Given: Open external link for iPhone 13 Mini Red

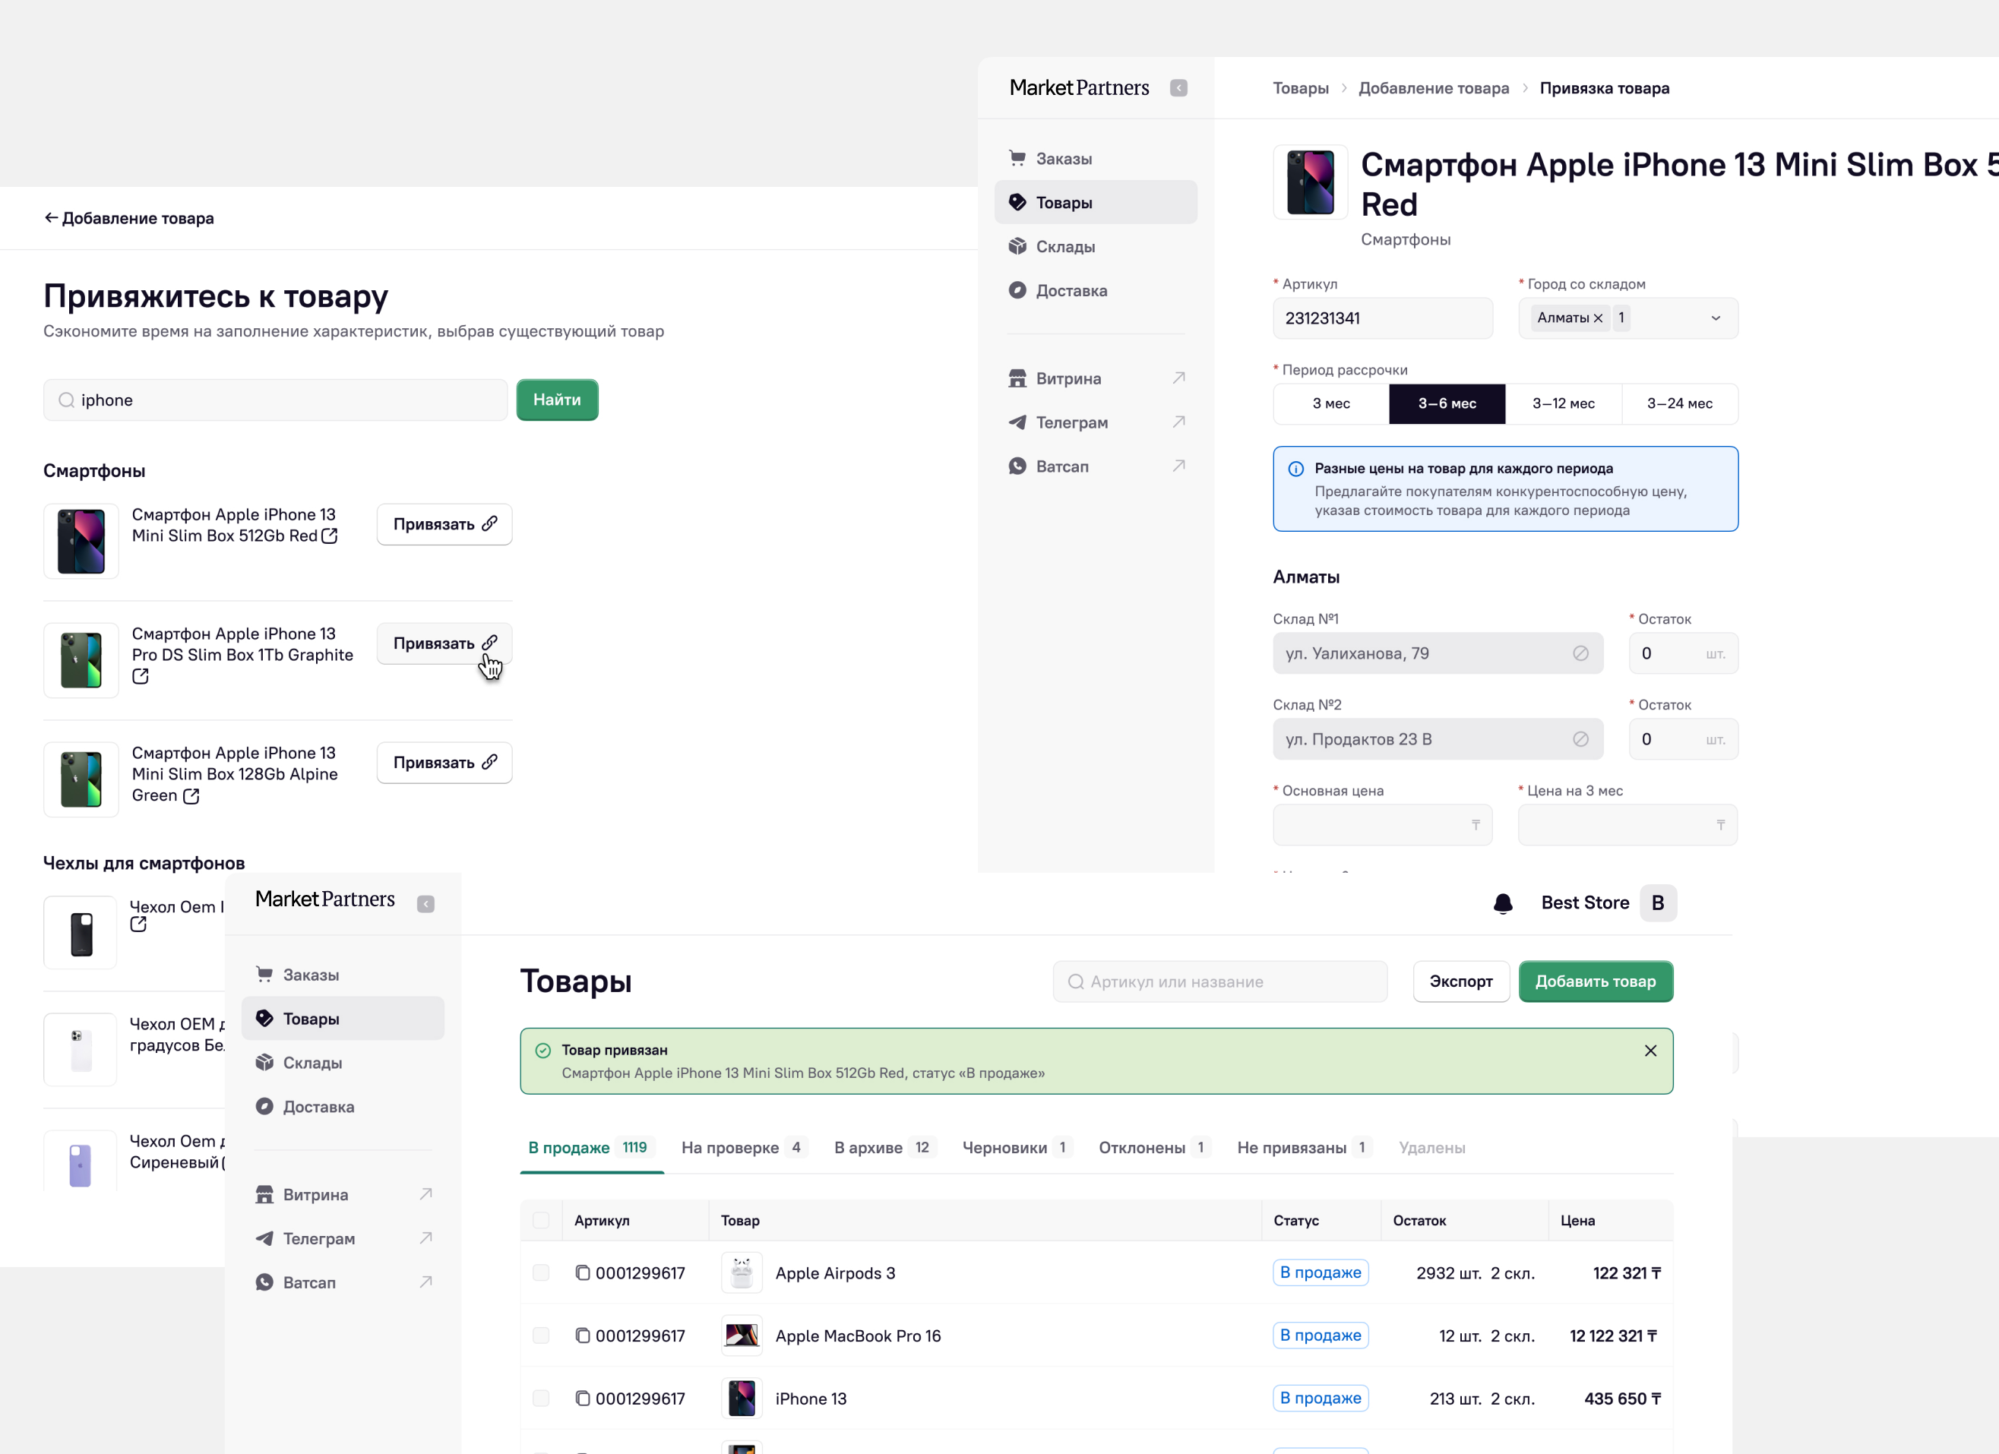Looking at the screenshot, I should 330,536.
